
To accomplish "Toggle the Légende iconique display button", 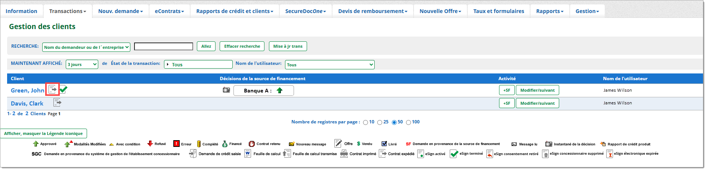I will click(44, 133).
